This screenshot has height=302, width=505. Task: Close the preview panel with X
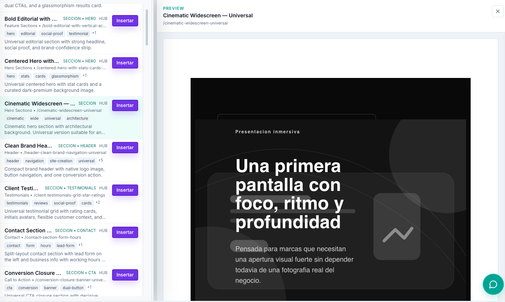coord(497,11)
